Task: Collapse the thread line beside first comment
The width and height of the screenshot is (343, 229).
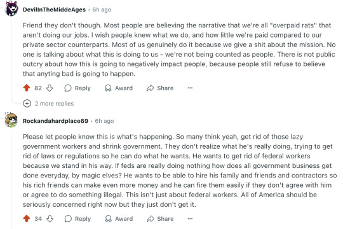Action: pos(11,58)
